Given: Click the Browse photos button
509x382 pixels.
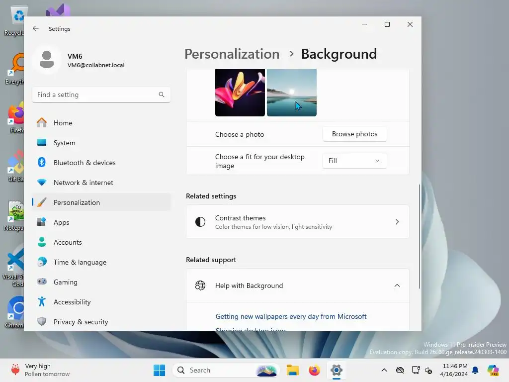Looking at the screenshot, I should tap(354, 134).
